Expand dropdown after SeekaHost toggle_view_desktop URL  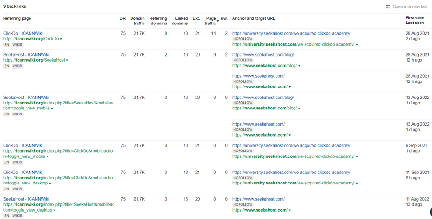click(54, 210)
